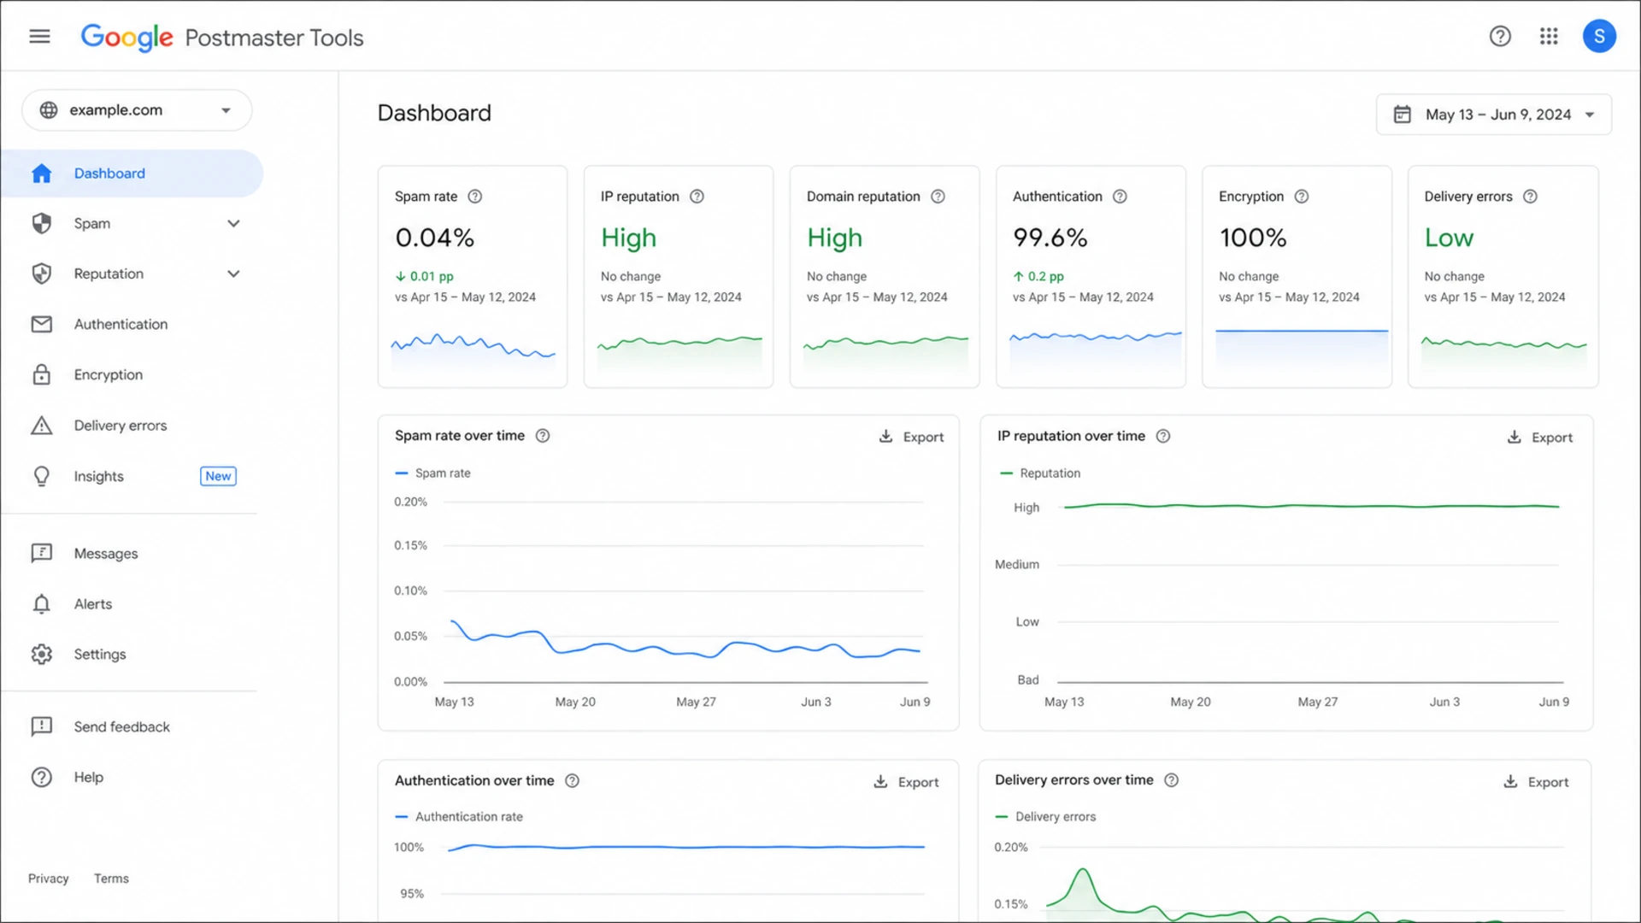Click the info icon beside Authentication over time
The image size is (1641, 923).
point(572,781)
